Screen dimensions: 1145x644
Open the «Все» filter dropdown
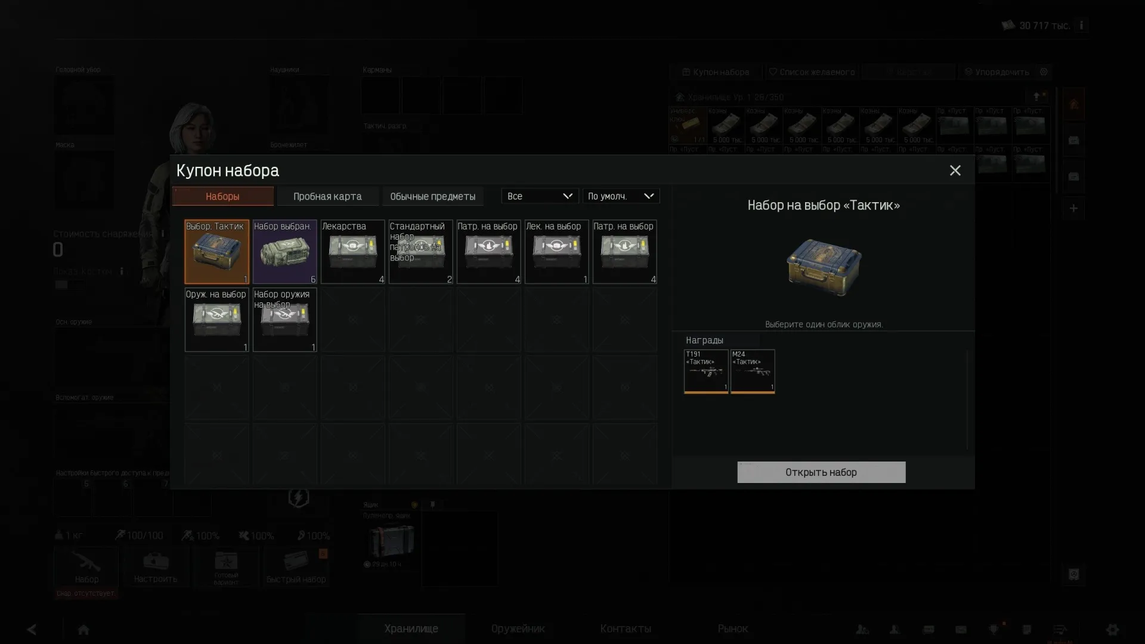540,196
